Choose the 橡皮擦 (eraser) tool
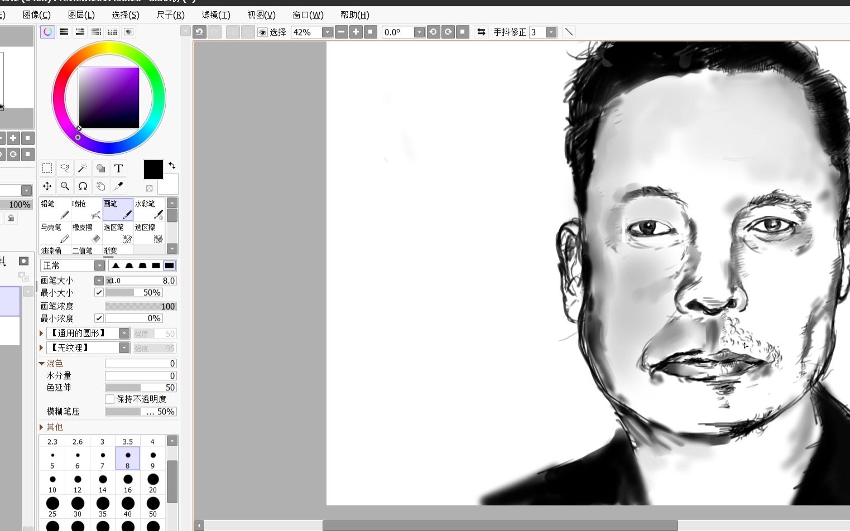The height and width of the screenshot is (531, 850). [x=87, y=233]
